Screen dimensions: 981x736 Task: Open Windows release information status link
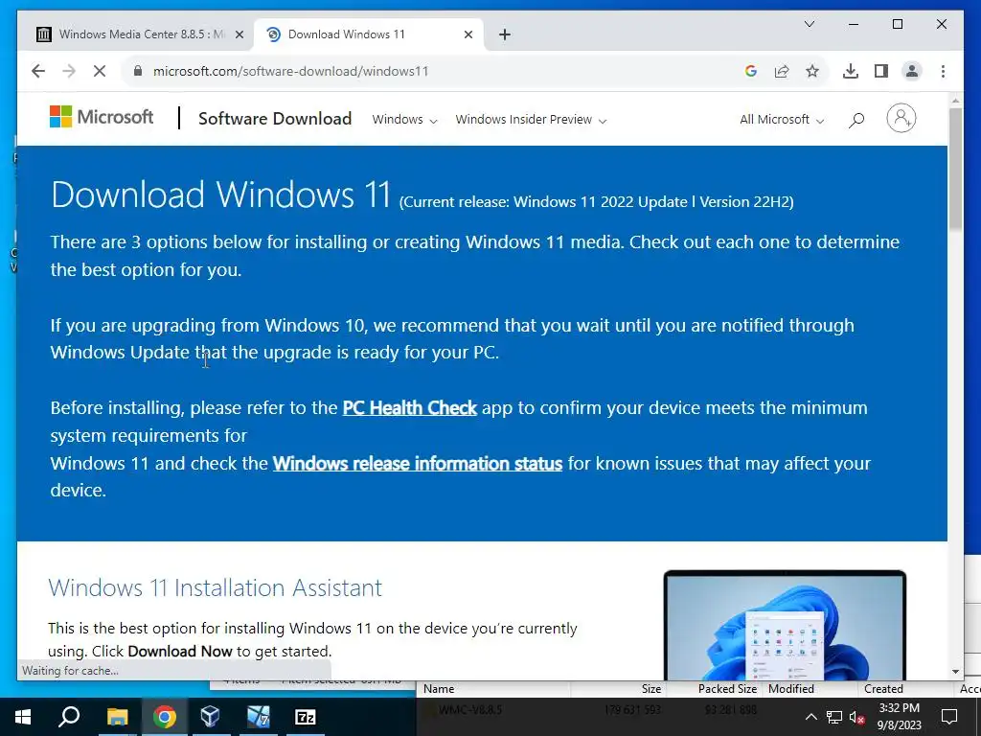pyautogui.click(x=418, y=464)
